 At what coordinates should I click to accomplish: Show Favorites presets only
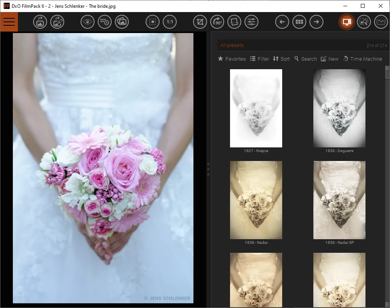click(x=232, y=59)
